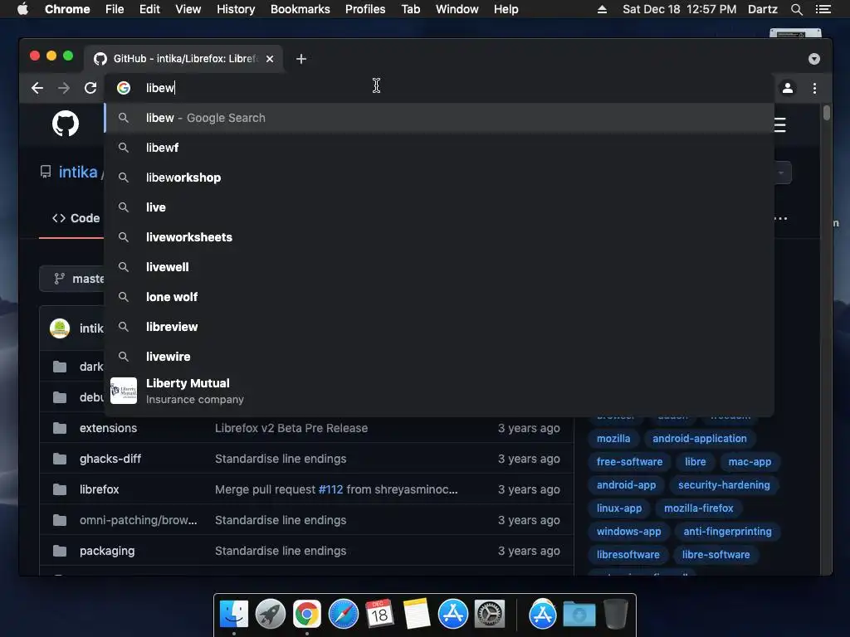The image size is (850, 637).
Task: Open the Chrome profile avatar icon
Action: pyautogui.click(x=788, y=88)
